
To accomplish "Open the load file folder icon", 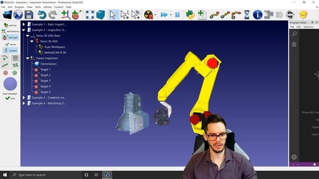I will click(7, 15).
